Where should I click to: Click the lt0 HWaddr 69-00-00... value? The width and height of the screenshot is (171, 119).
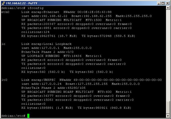(118, 80)
